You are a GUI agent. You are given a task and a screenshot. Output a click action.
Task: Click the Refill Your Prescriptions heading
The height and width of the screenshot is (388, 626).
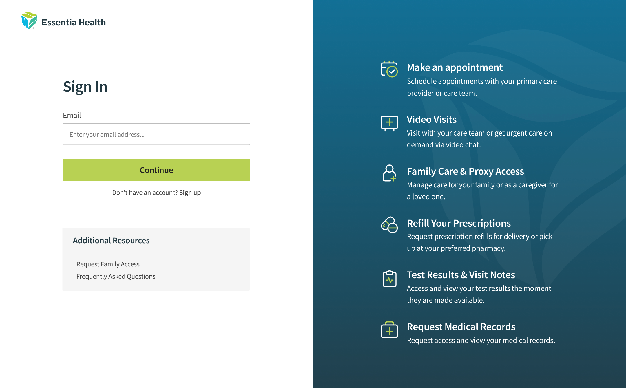tap(459, 223)
